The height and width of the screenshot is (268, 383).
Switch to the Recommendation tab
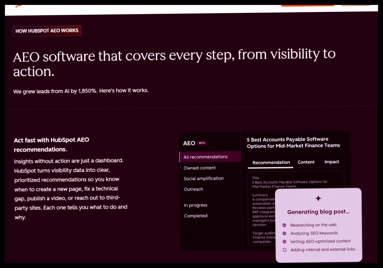click(x=271, y=162)
